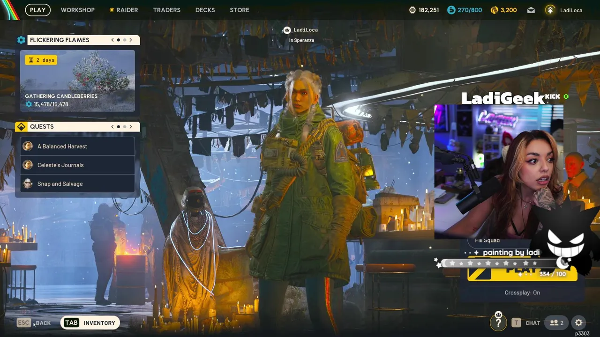The image size is (600, 337).
Task: Click the Celeste's Journals quest-giver portrait
Action: 28,165
